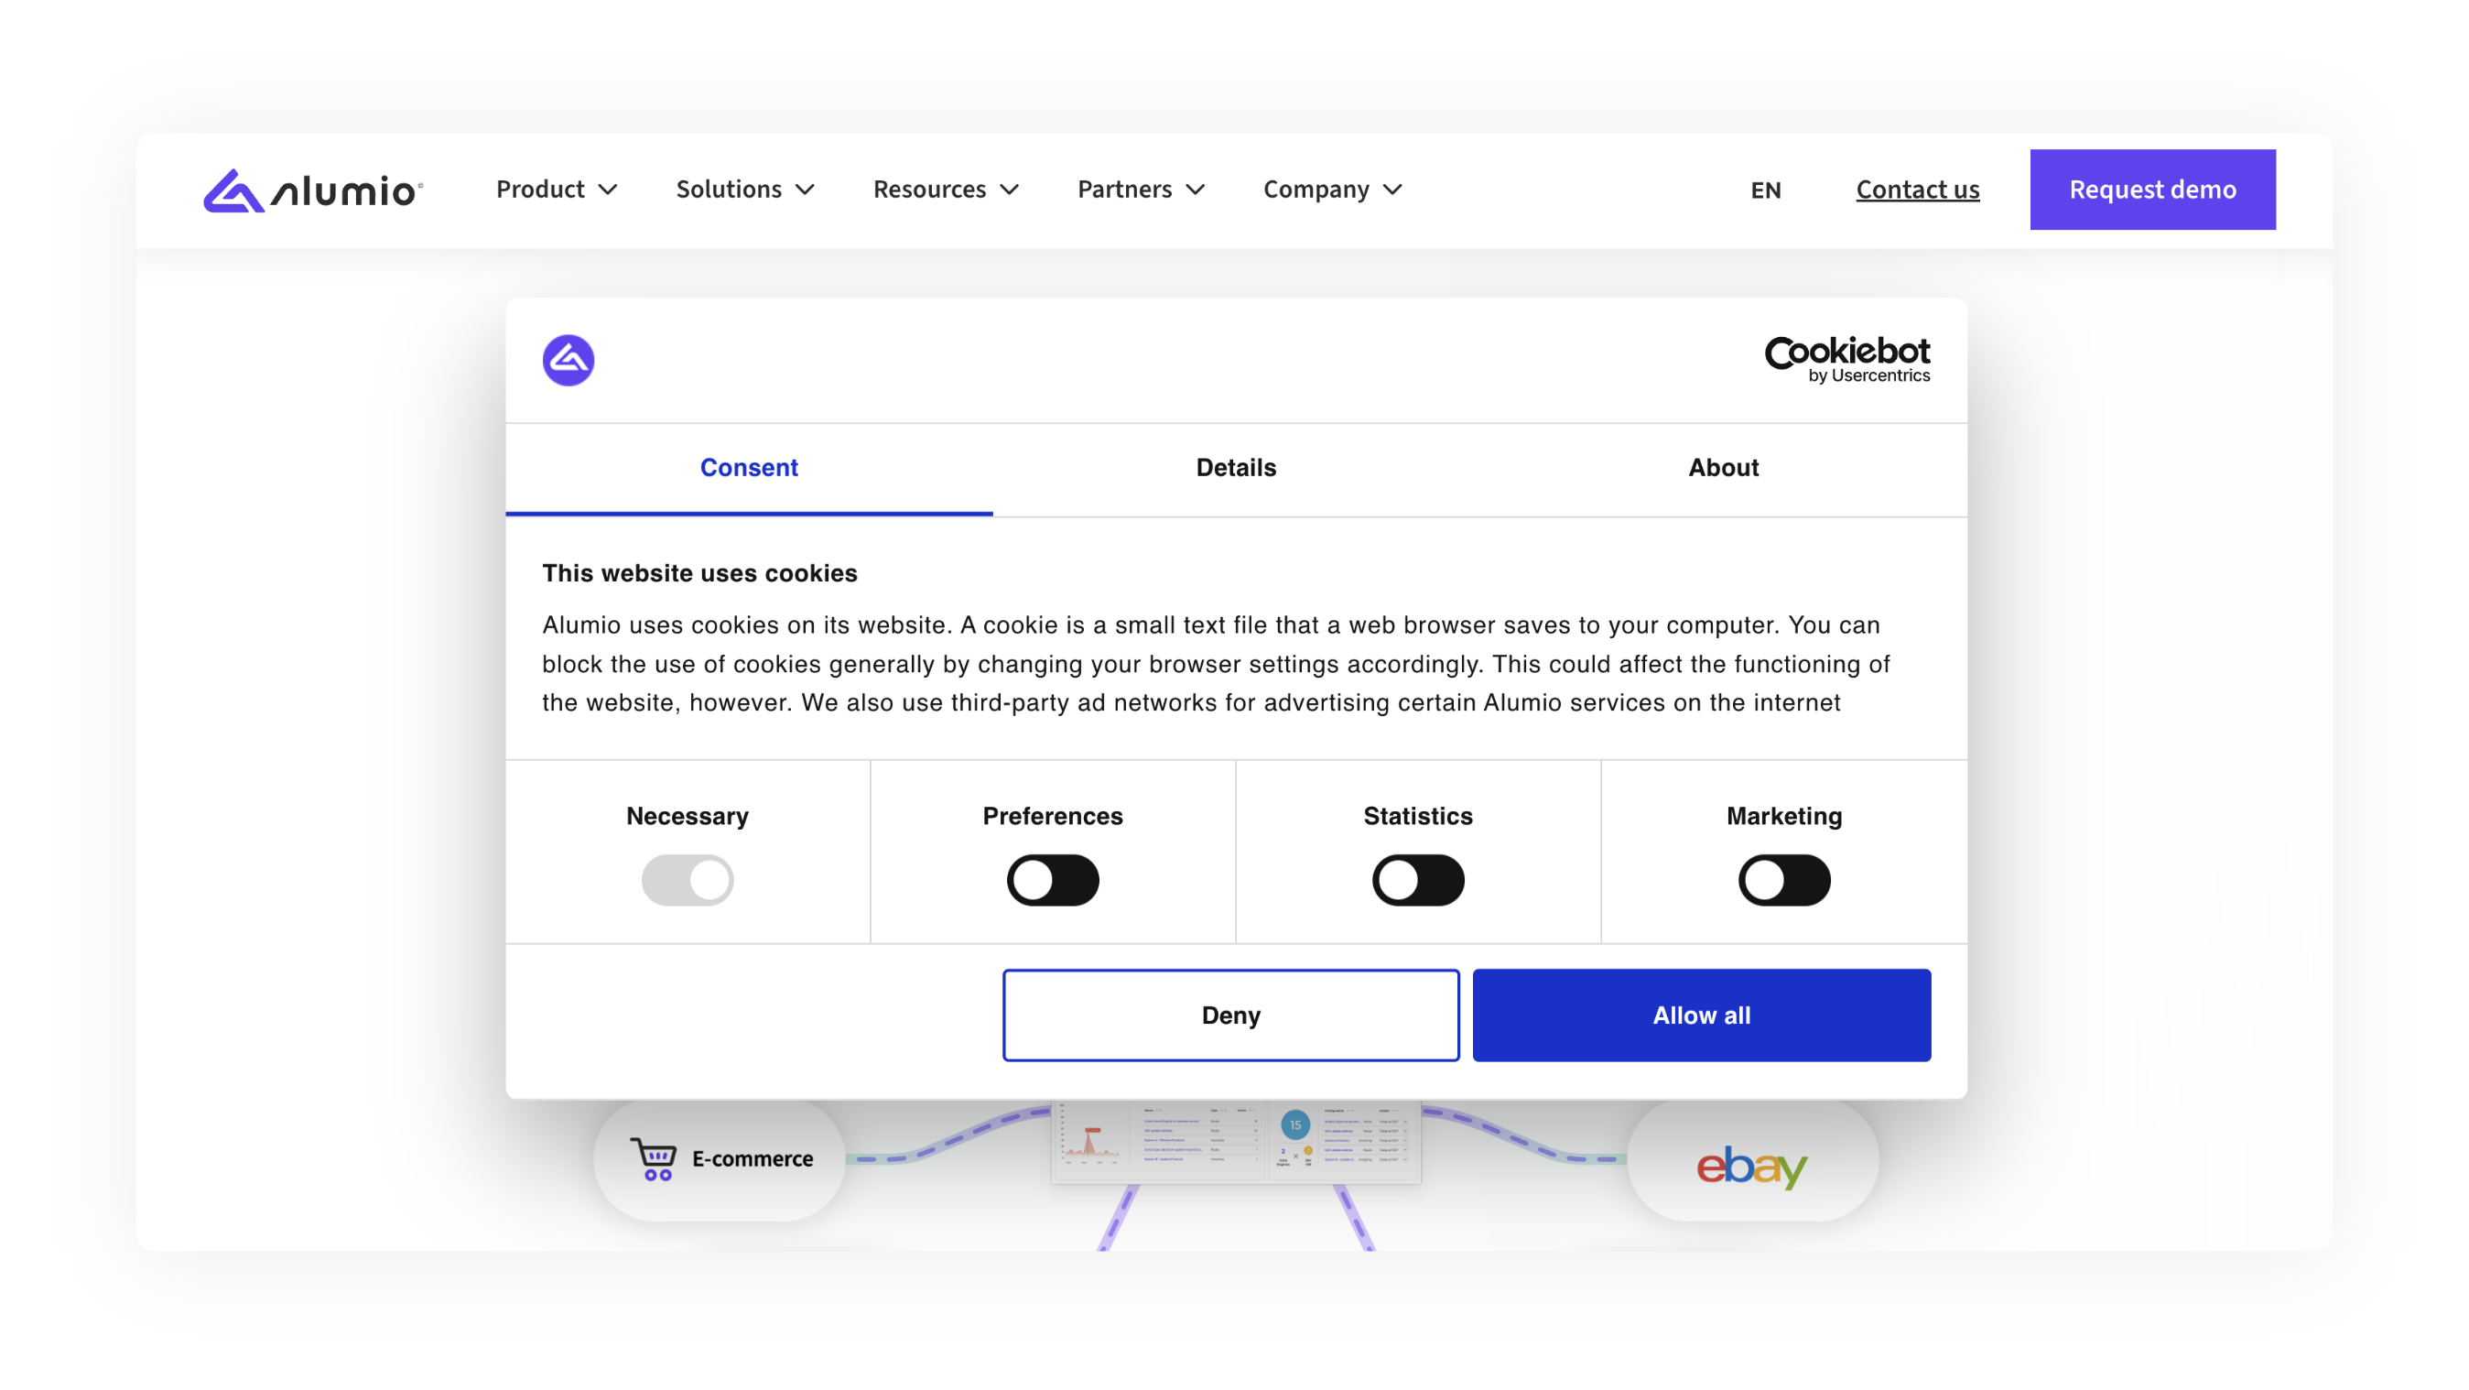Click the Allow all button
This screenshot has height=1390, width=2469.
click(x=1701, y=1015)
